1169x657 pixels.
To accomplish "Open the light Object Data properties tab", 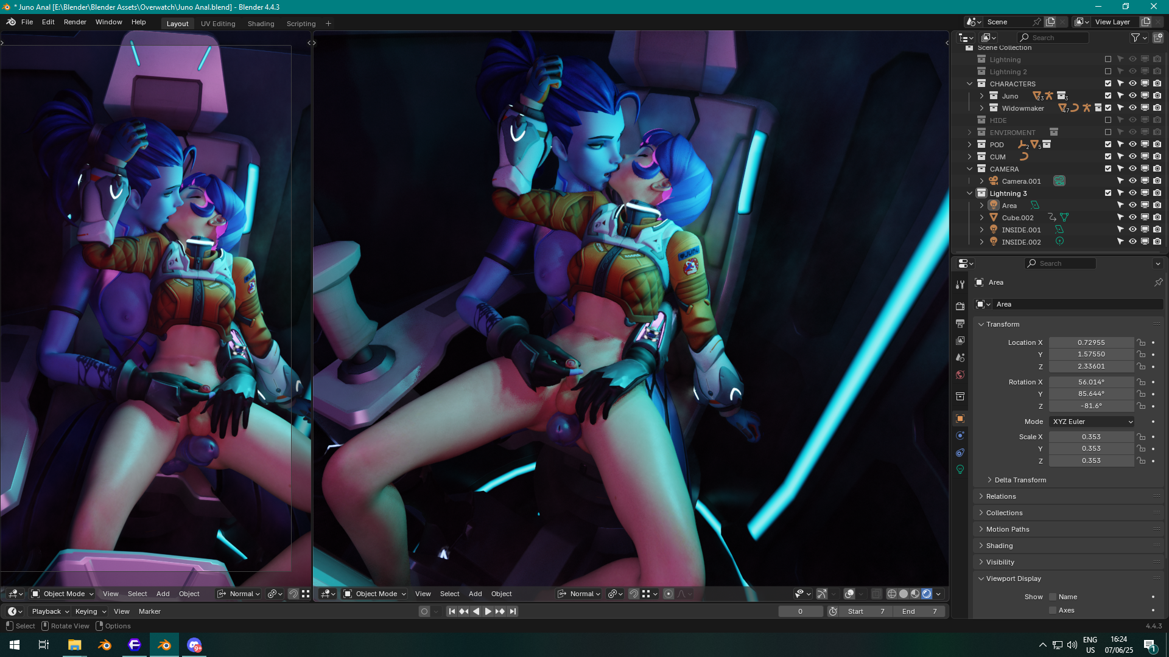I will coord(960,470).
